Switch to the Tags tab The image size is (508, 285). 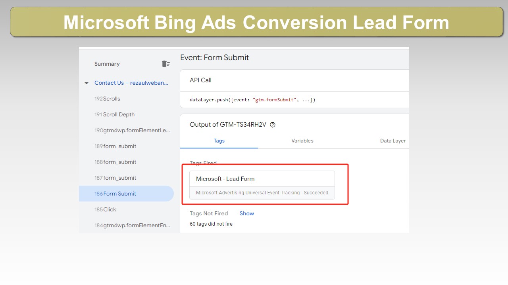pos(219,141)
